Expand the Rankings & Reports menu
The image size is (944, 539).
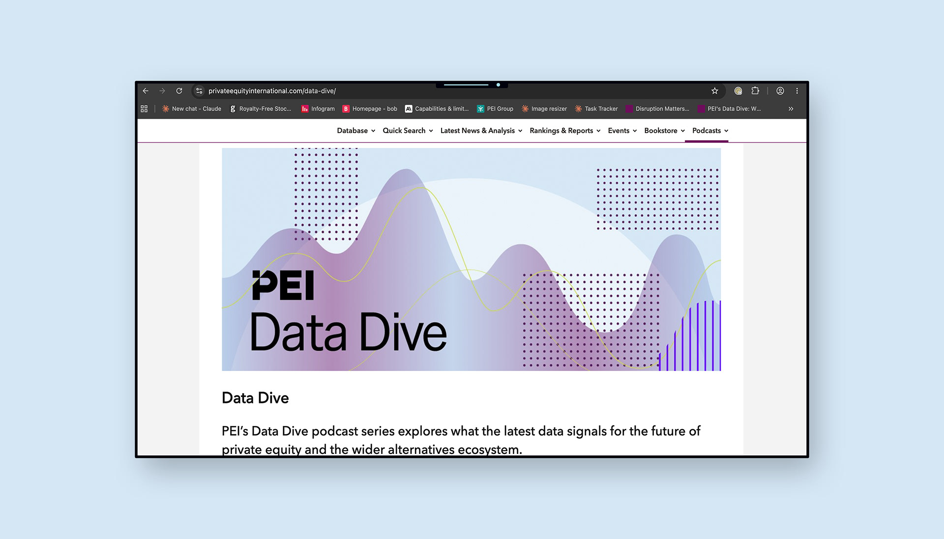tap(565, 131)
